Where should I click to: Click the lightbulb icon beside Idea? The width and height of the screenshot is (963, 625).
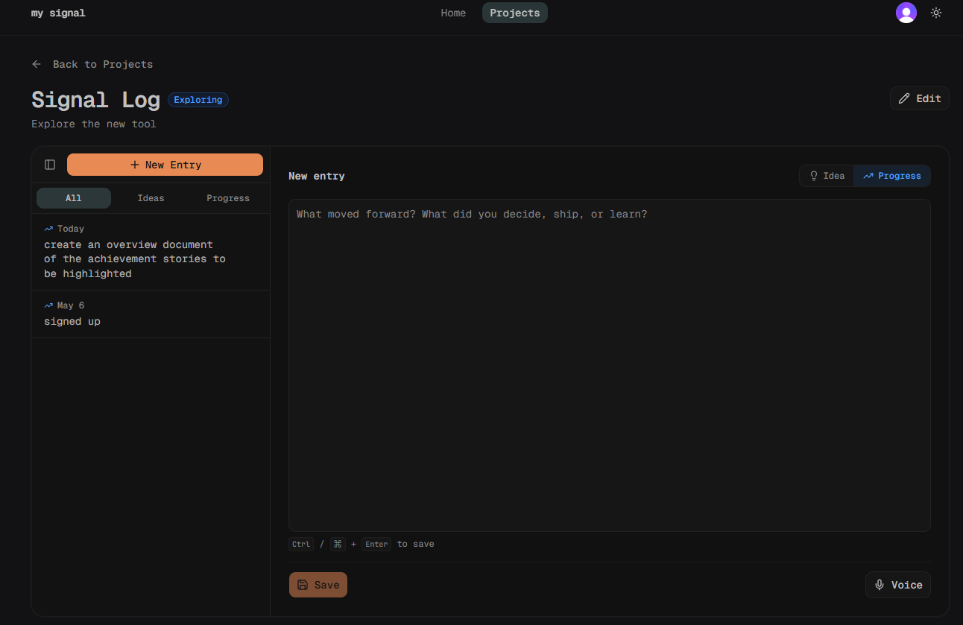[814, 176]
